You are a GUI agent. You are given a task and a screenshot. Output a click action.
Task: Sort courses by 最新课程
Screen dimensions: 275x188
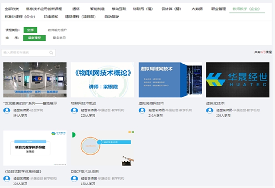[34, 38]
